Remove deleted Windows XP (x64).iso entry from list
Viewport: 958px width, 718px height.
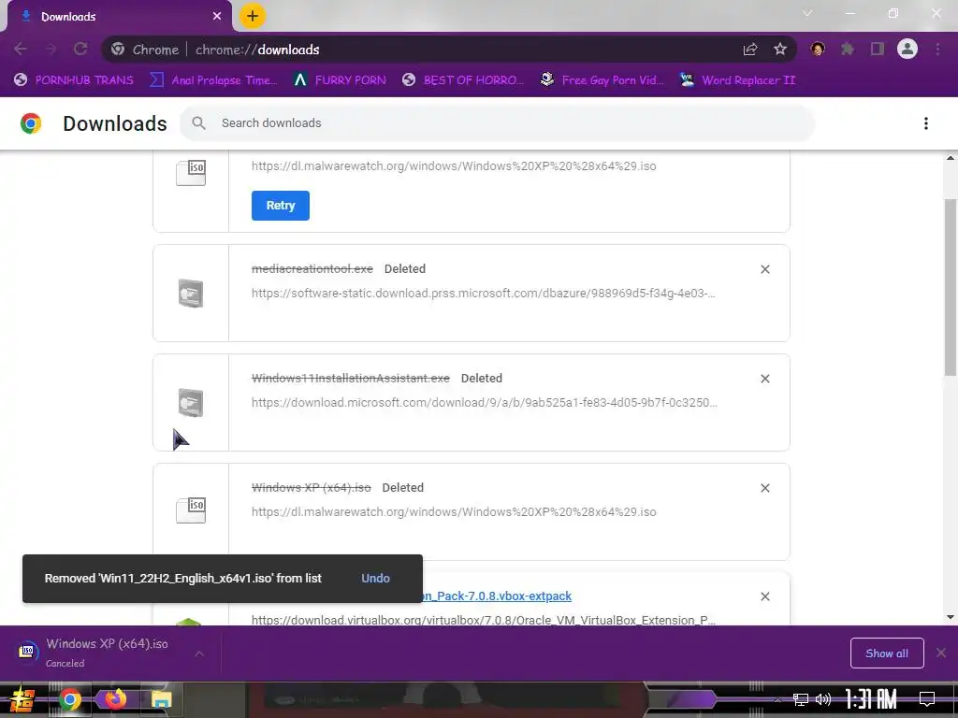pos(765,488)
